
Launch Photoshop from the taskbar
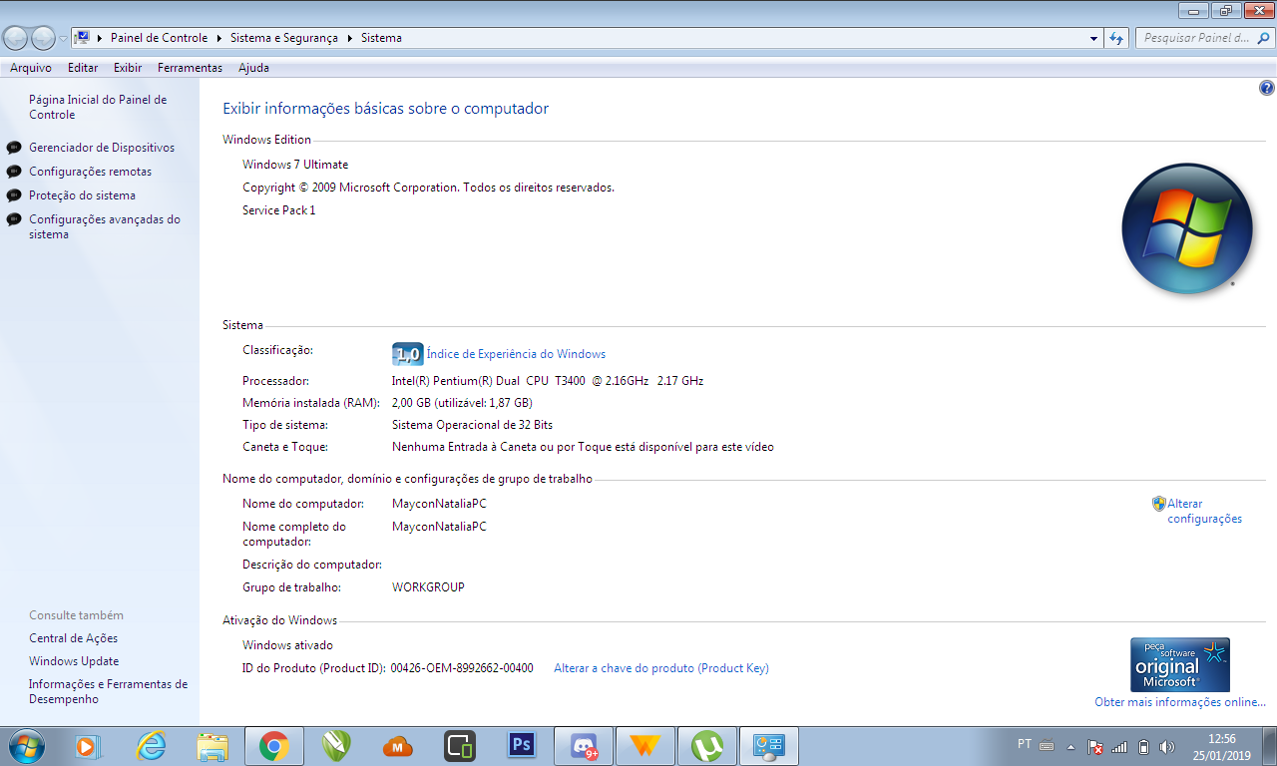click(522, 746)
